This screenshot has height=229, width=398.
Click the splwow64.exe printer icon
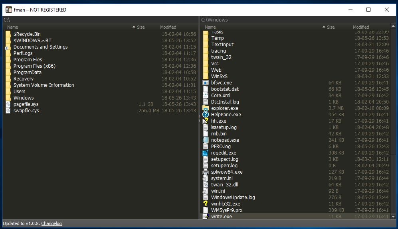206,172
